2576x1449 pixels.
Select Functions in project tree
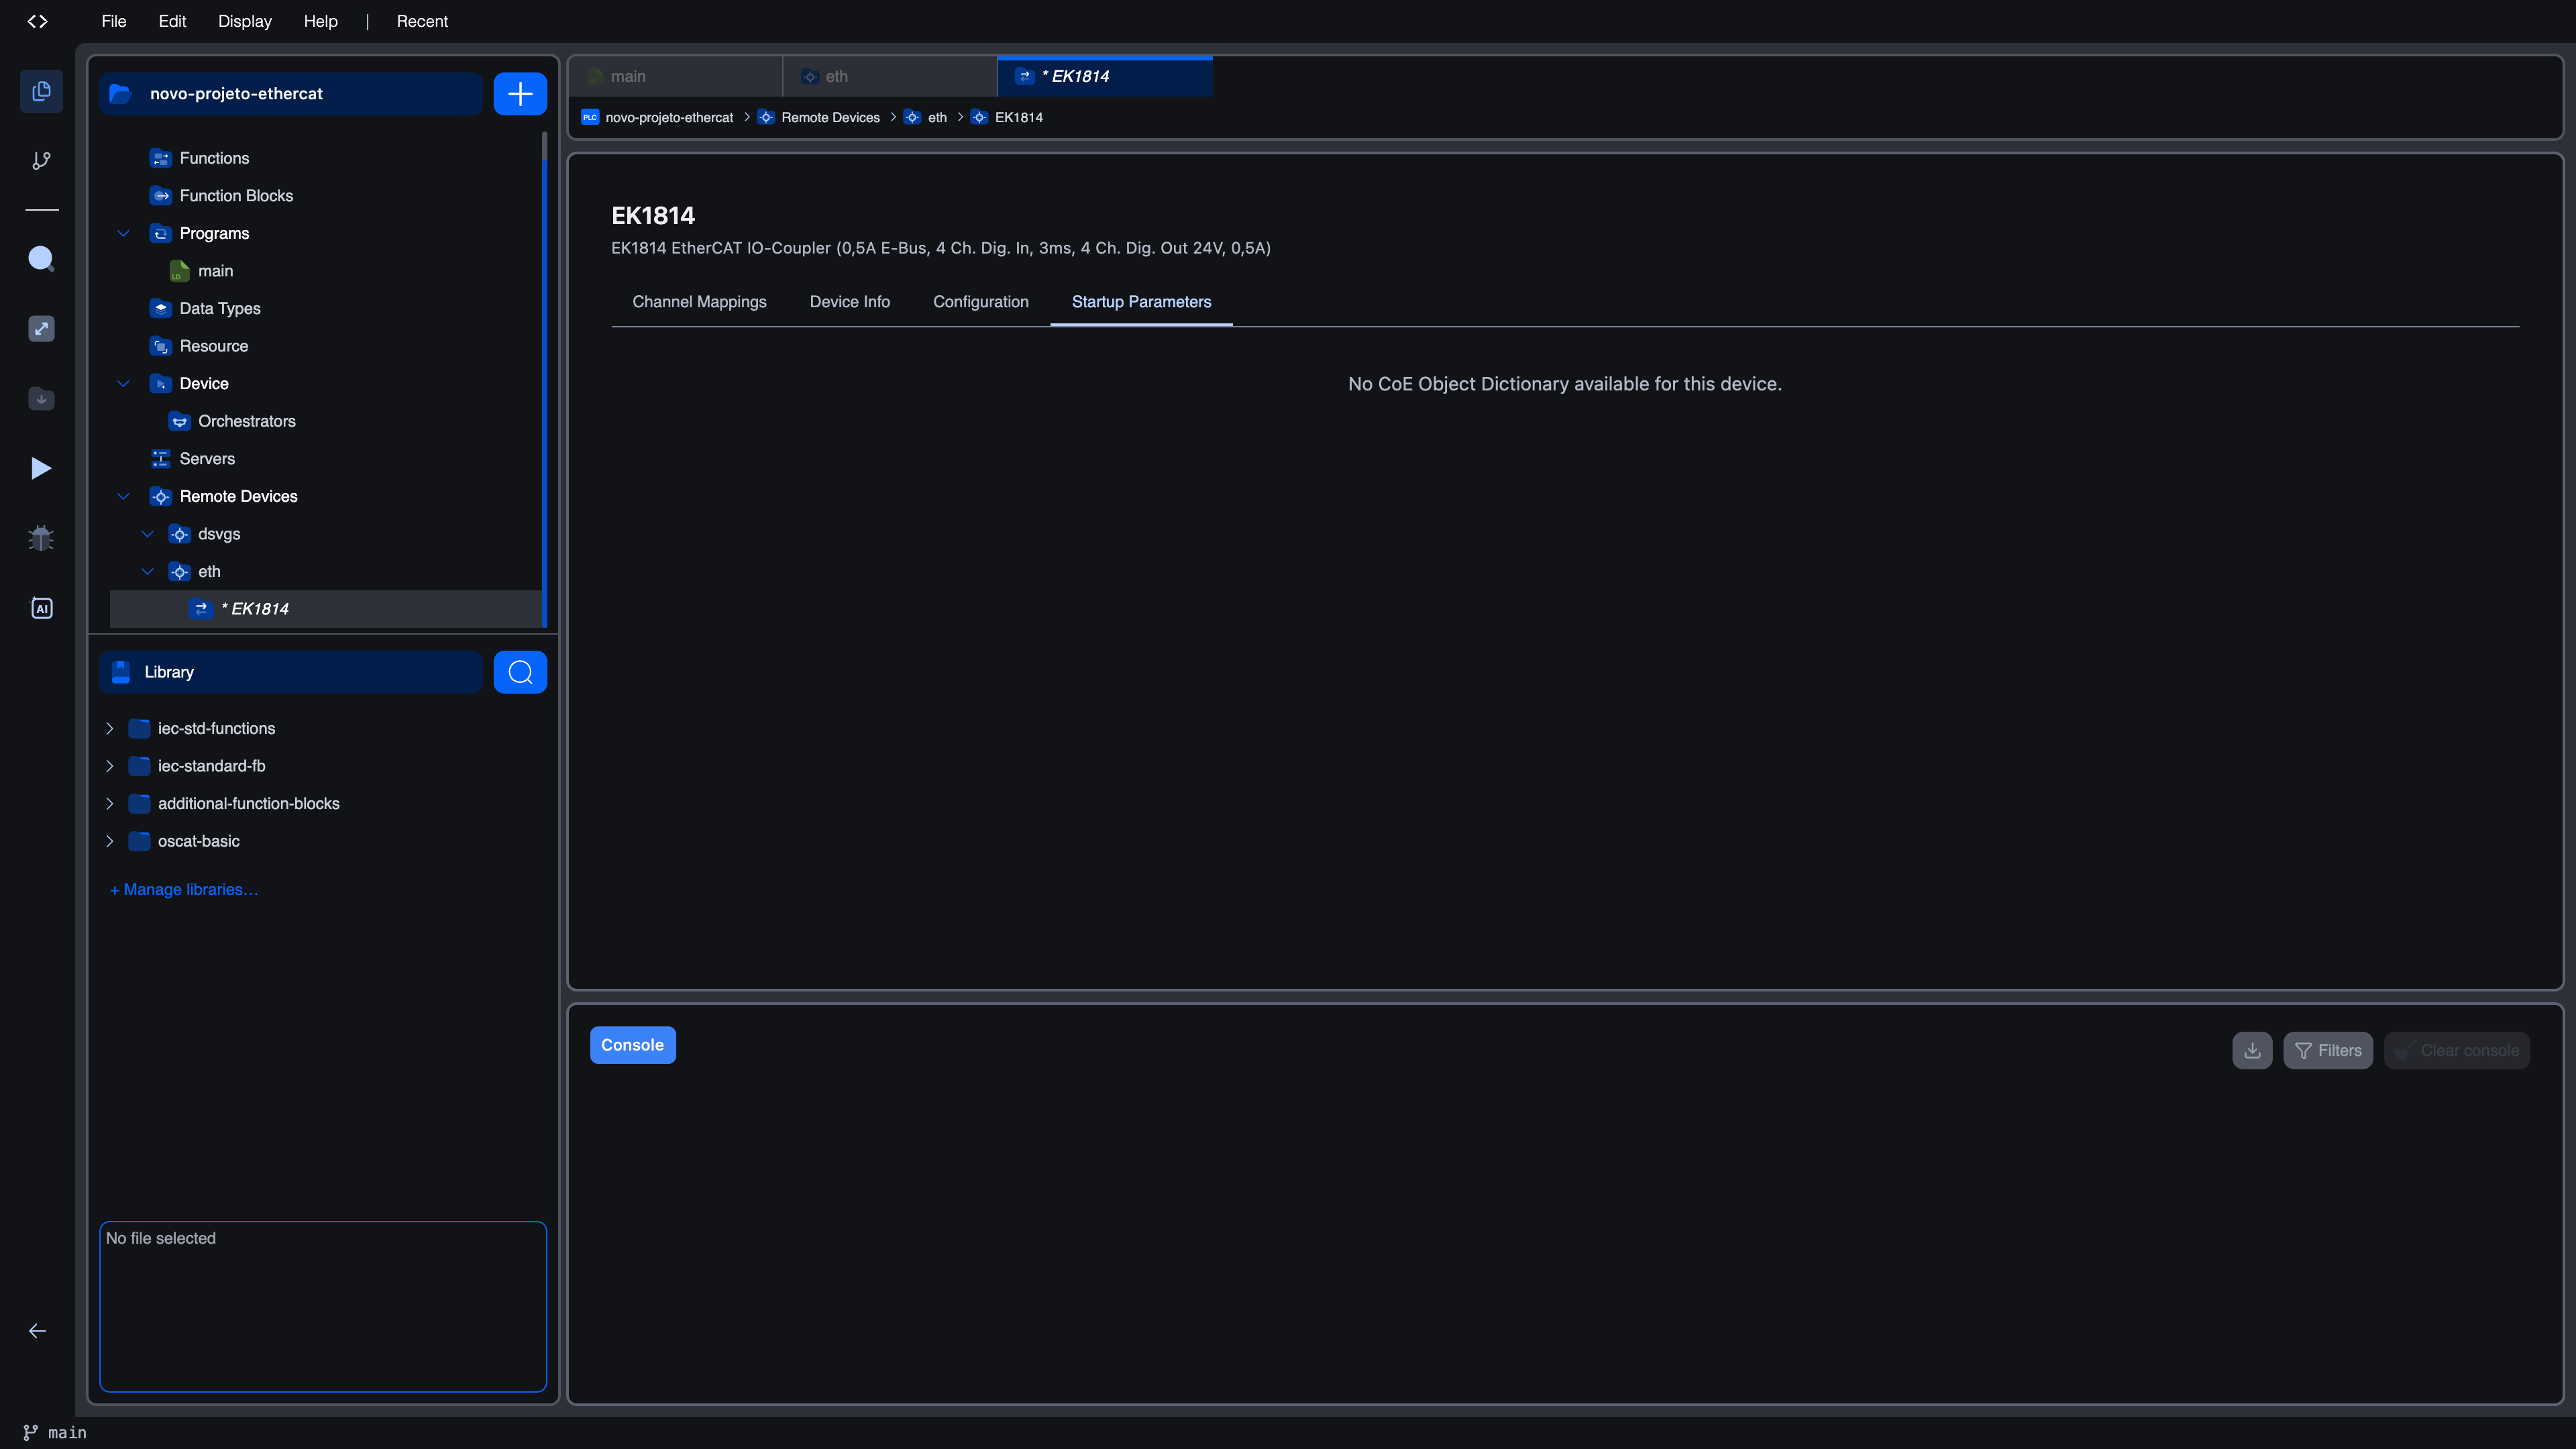point(214,158)
